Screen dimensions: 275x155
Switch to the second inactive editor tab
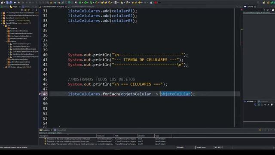(x=82, y=7)
